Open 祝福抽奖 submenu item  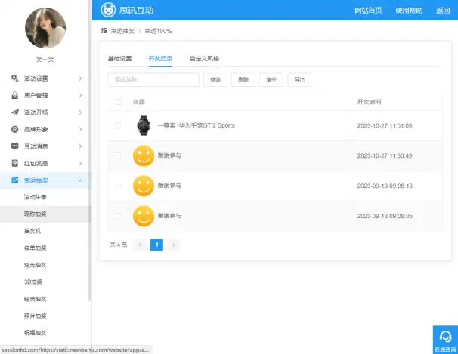tap(35, 332)
